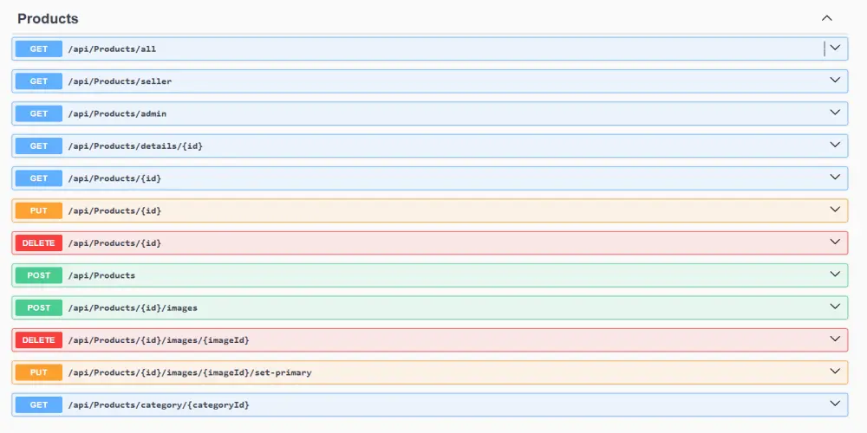Screen dimensions: 867x433
Task: Open the /api/Products/seller path link
Action: pos(120,81)
